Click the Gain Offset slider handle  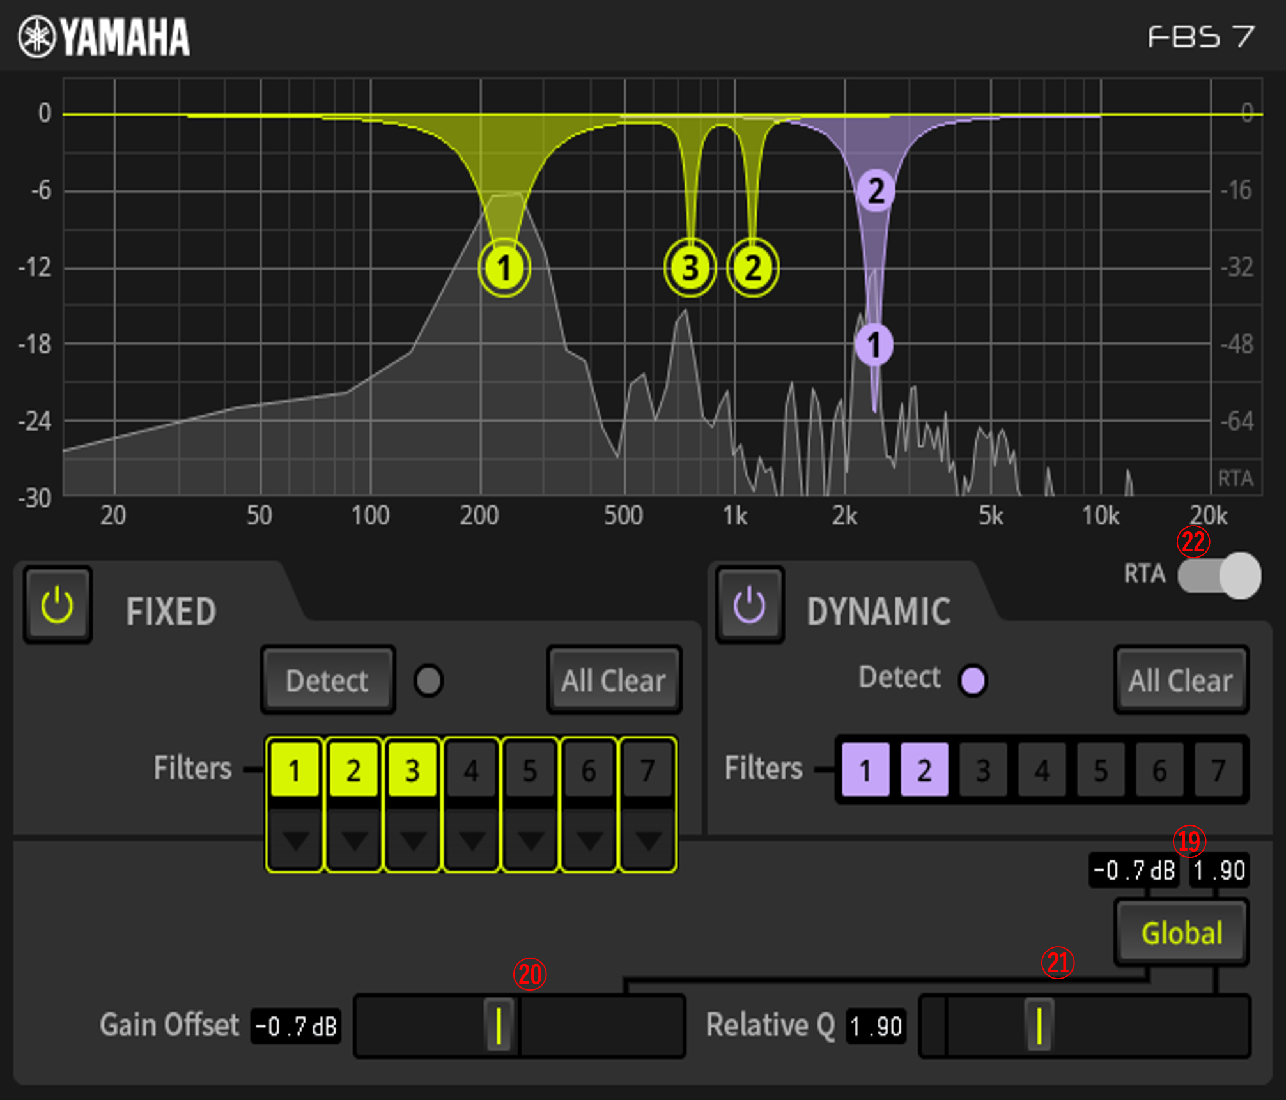click(x=499, y=1025)
